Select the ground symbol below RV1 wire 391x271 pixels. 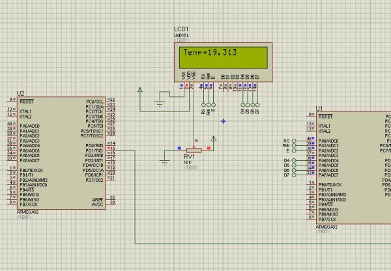[165, 162]
